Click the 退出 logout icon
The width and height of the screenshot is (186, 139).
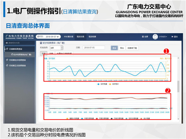172,37
